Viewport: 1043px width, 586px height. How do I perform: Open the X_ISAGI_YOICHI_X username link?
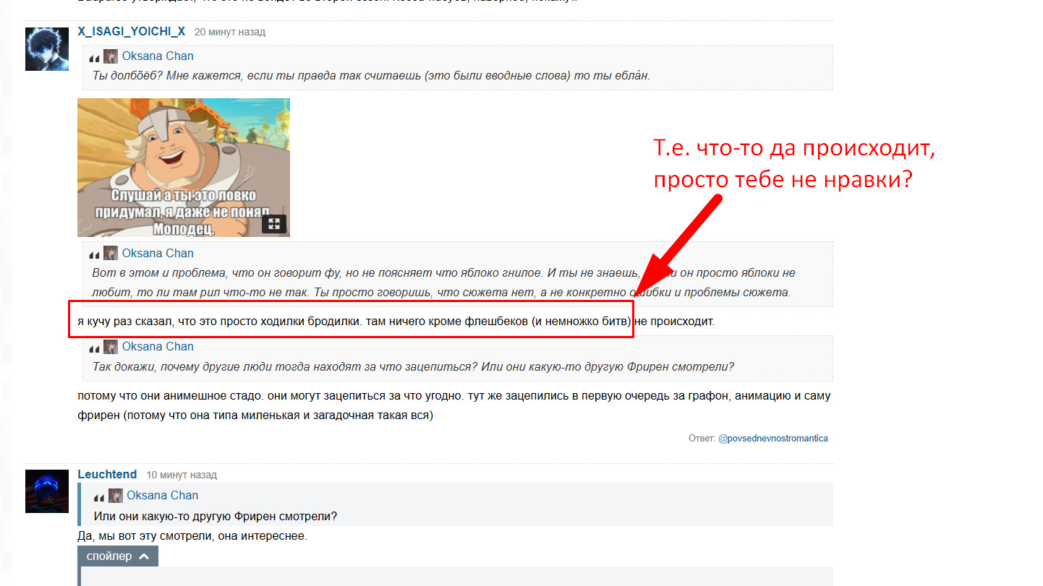[x=132, y=32]
